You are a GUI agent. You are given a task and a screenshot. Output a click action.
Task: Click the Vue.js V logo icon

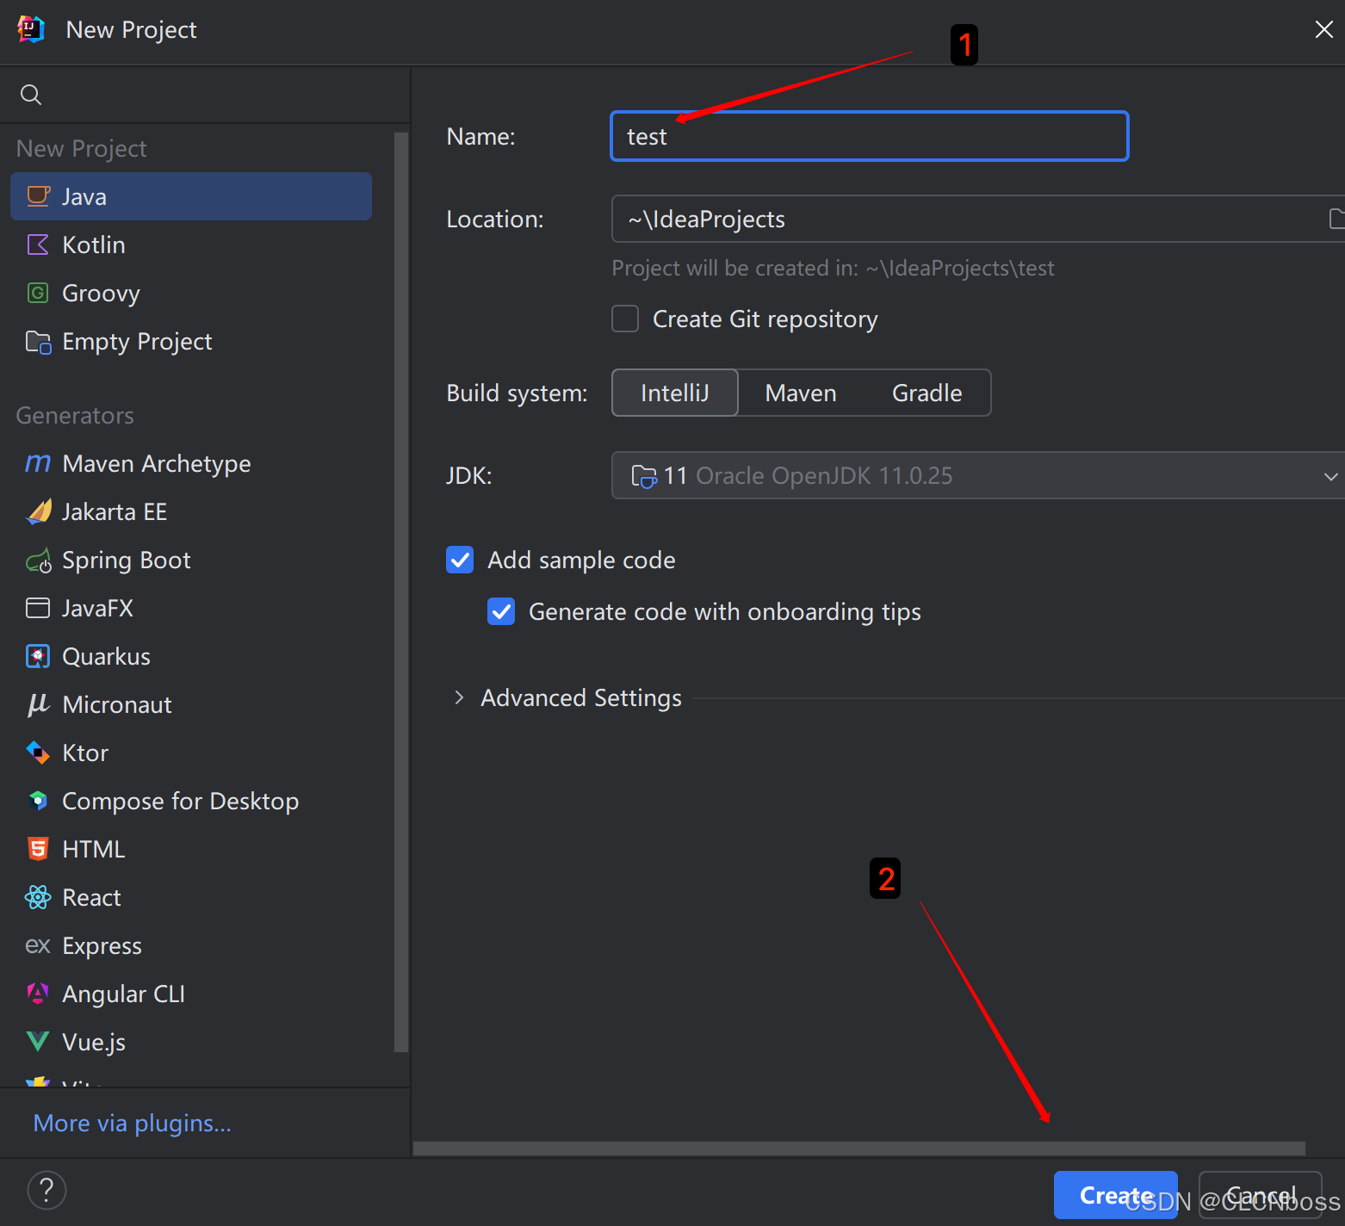coord(38,1042)
